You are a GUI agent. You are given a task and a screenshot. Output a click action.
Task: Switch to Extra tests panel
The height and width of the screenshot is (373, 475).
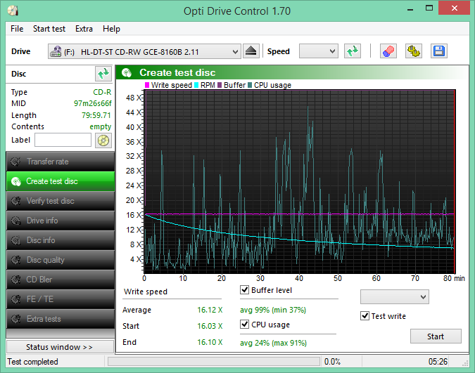tap(61, 319)
